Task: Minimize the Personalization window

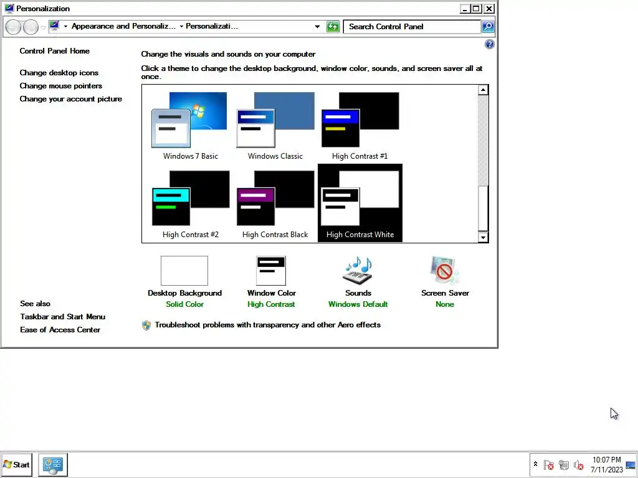Action: point(465,9)
